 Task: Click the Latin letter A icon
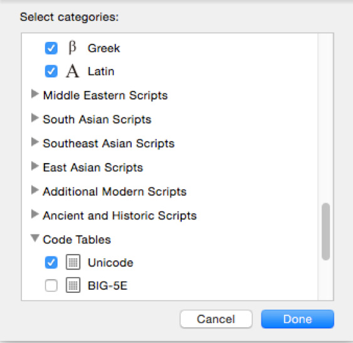[x=72, y=71]
